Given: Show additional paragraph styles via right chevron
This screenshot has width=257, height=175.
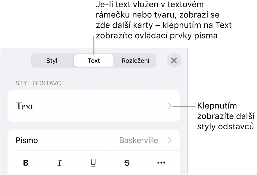Looking at the screenshot, I should [170, 107].
